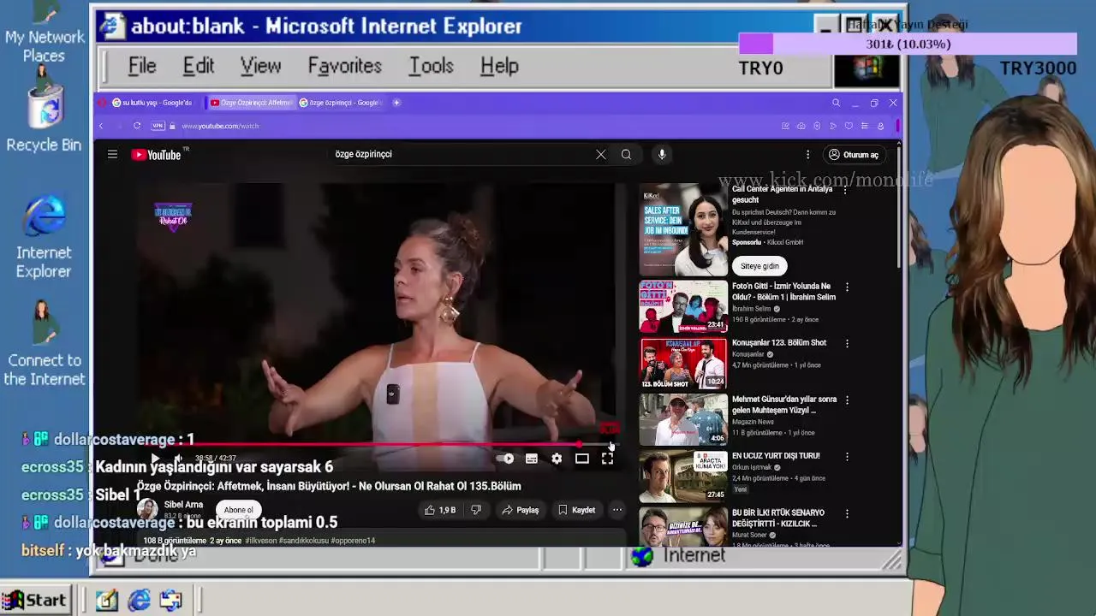Select the My Network Places desktop icon
This screenshot has width=1096, height=616.
44,34
